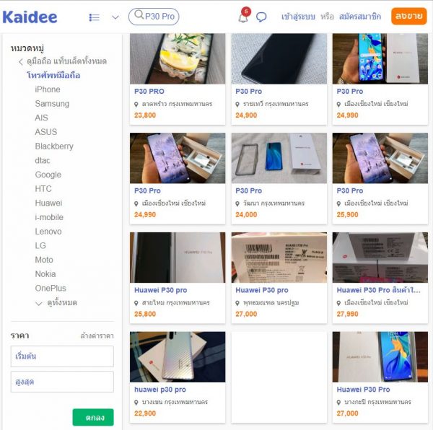Open the chat messages bubble icon

261,17
